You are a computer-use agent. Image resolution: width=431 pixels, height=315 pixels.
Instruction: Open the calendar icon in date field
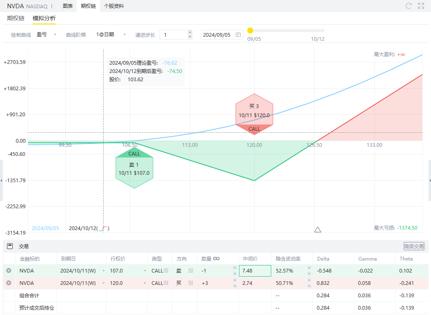pyautogui.click(x=238, y=35)
